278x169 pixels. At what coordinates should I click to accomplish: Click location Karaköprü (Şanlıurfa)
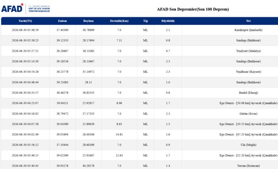click(248, 30)
